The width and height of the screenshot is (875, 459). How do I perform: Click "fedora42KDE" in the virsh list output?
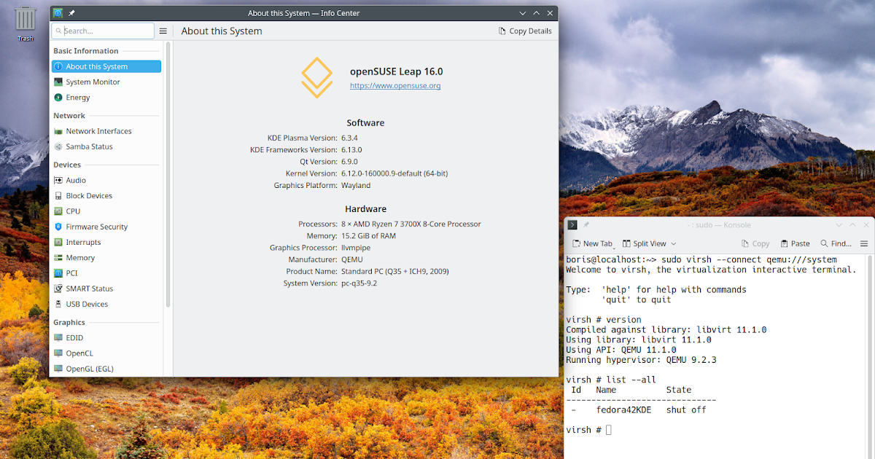[623, 410]
